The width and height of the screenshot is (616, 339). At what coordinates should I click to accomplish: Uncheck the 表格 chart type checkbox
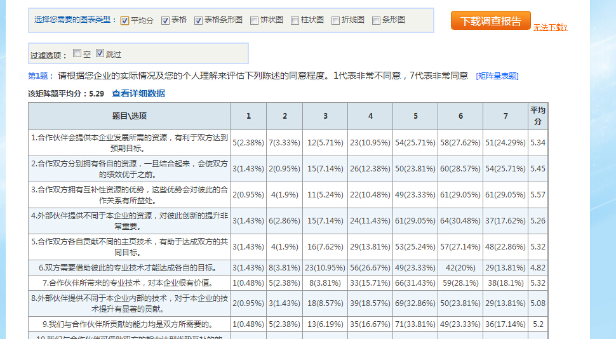(165, 20)
